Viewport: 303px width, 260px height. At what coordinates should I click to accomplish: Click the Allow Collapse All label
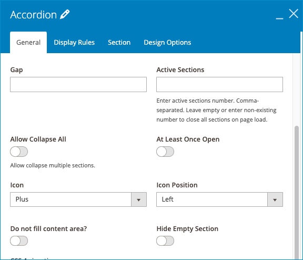click(38, 139)
